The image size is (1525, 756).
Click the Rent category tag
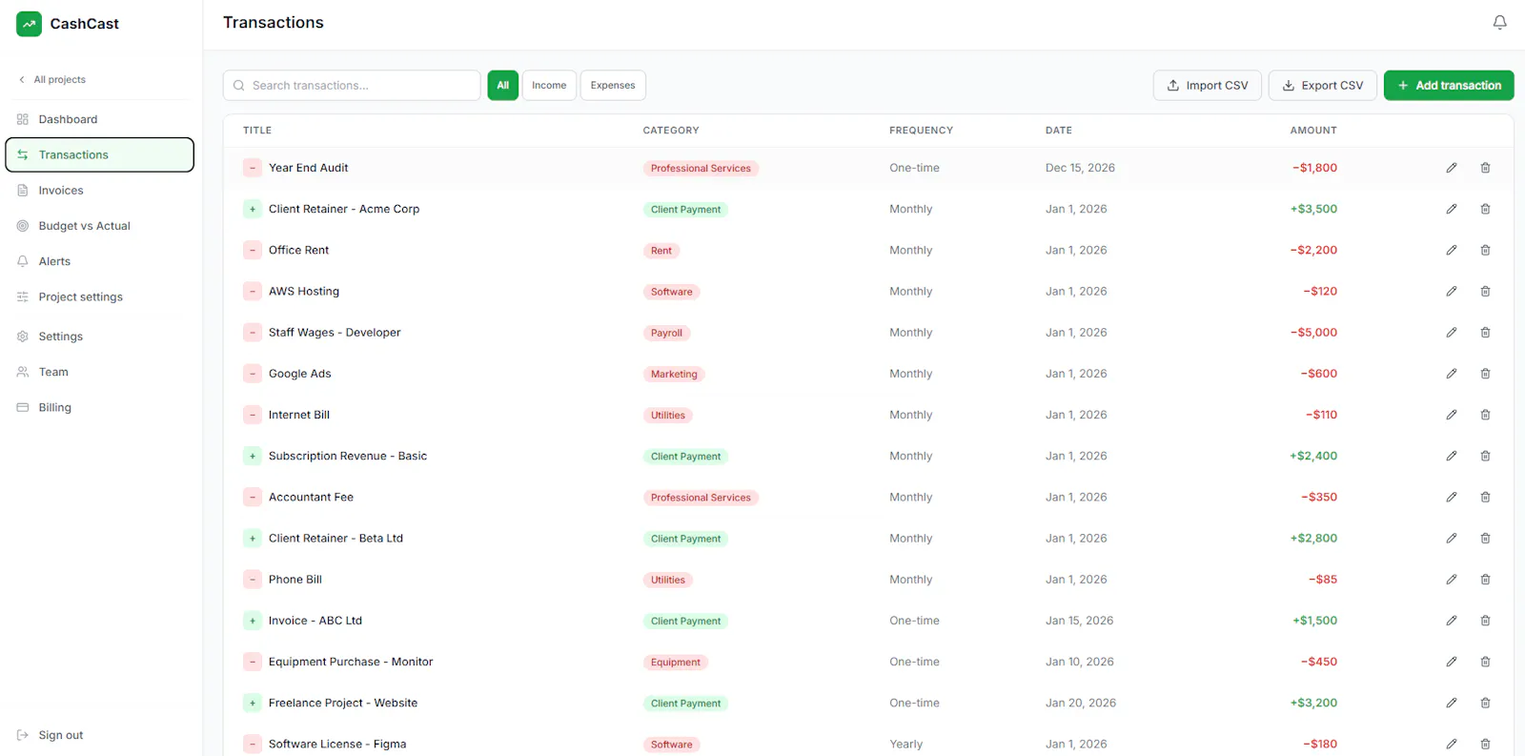[x=661, y=251]
